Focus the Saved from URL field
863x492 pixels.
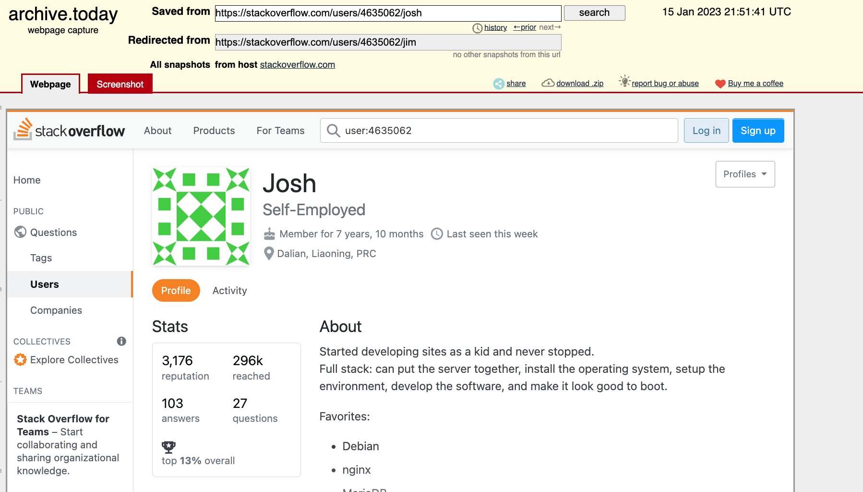click(x=388, y=13)
